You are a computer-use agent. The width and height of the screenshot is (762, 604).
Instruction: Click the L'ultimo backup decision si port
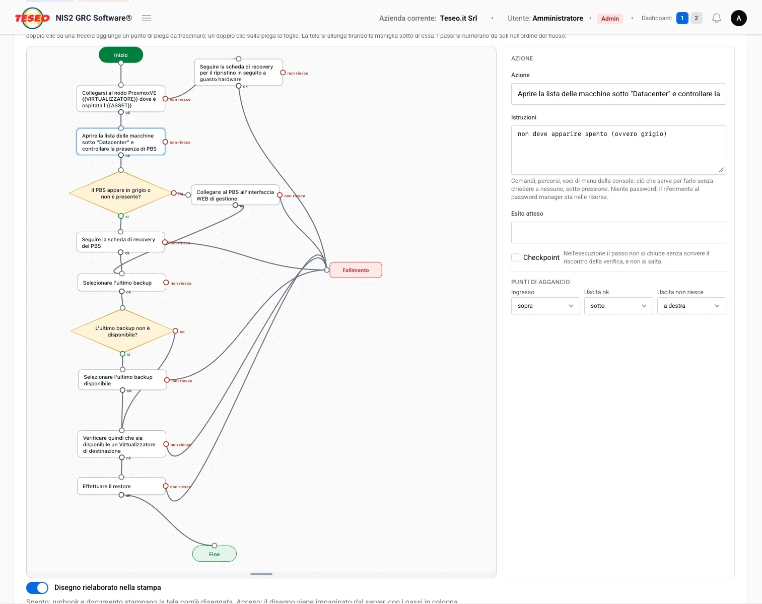[122, 354]
